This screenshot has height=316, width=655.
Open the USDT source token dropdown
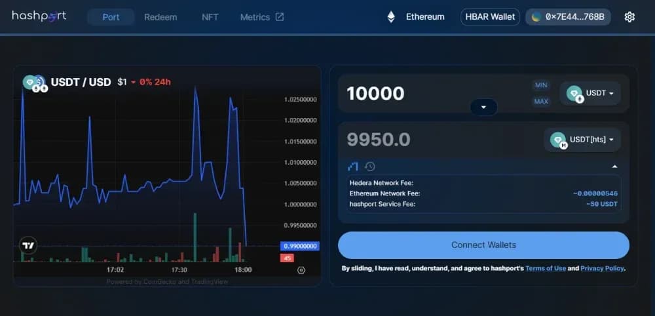click(x=590, y=93)
